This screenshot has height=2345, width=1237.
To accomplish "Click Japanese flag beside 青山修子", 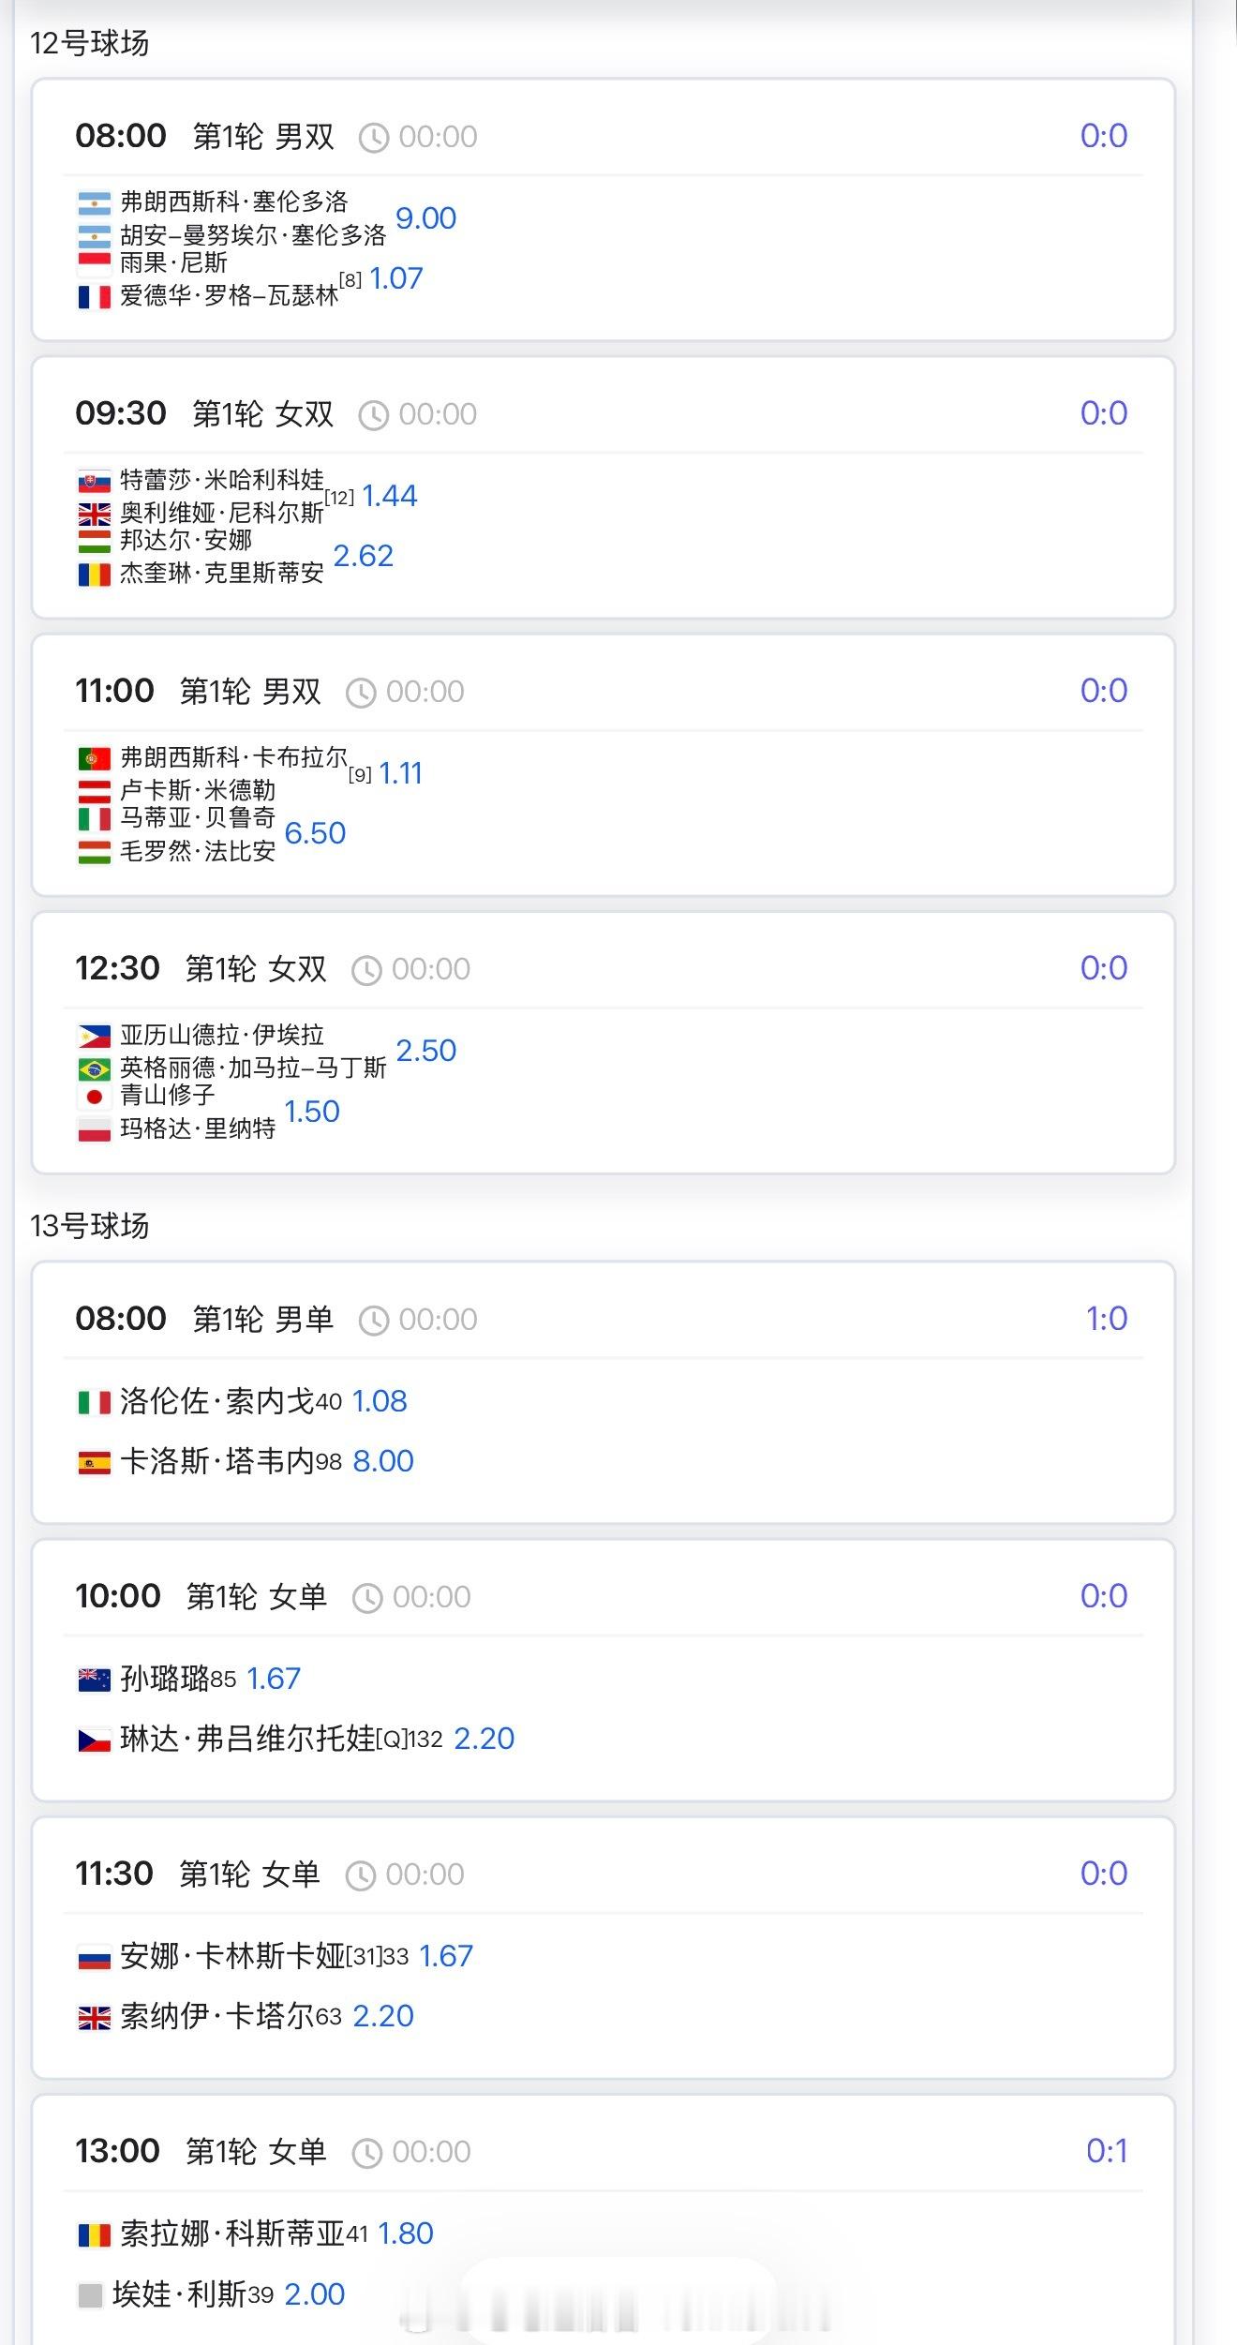I will (94, 1097).
